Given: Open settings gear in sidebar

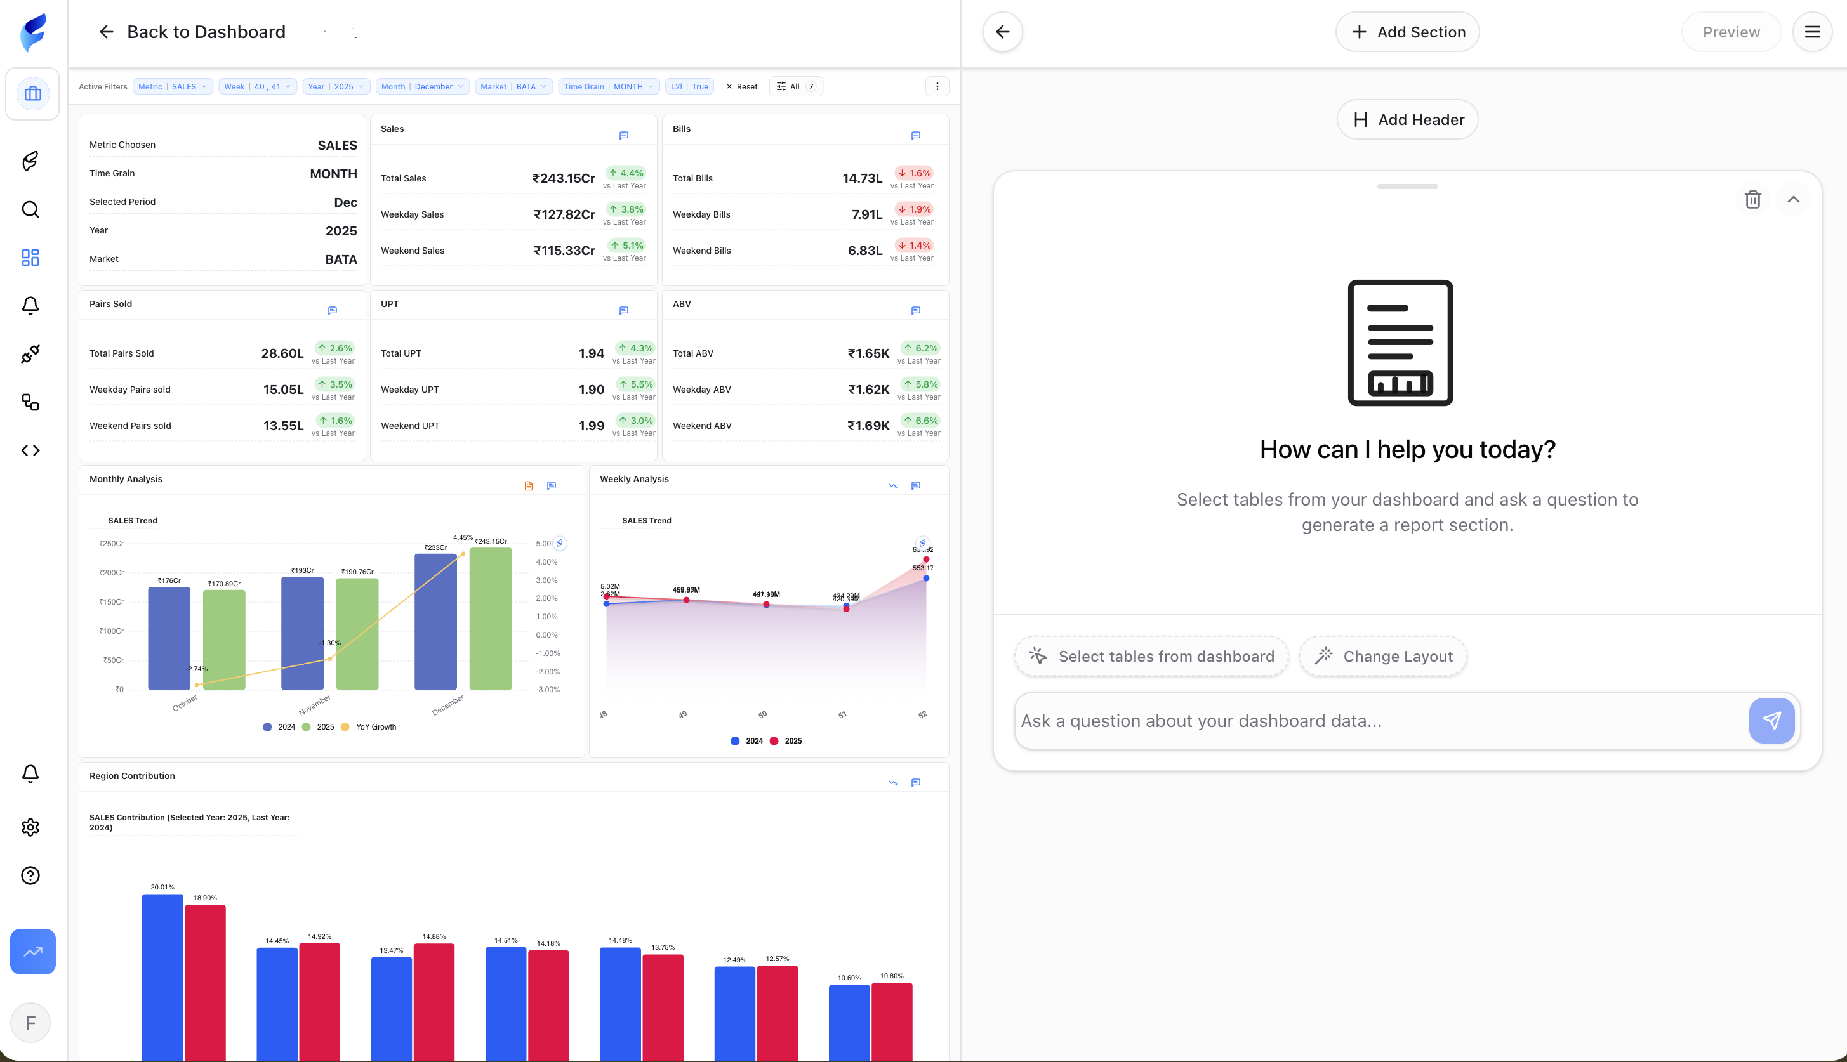Looking at the screenshot, I should click(x=30, y=827).
